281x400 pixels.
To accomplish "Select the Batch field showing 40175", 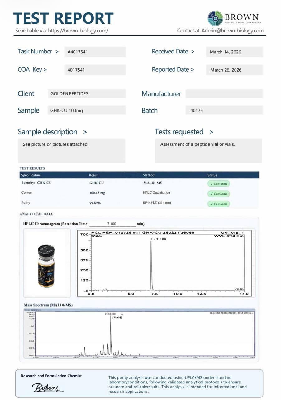I will coord(224,110).
